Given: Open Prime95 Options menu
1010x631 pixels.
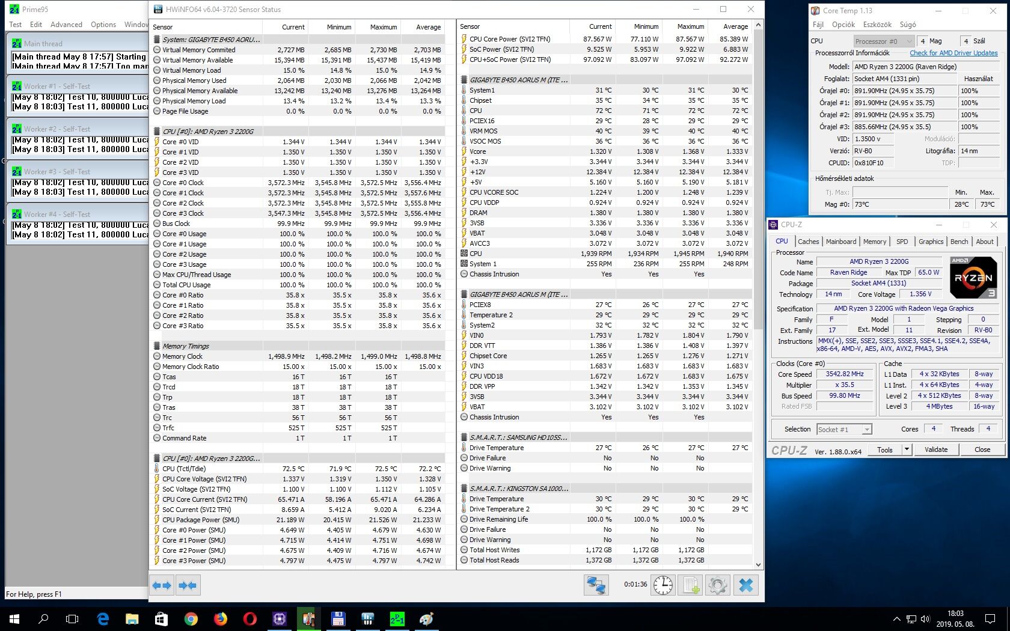Looking at the screenshot, I should click(103, 25).
